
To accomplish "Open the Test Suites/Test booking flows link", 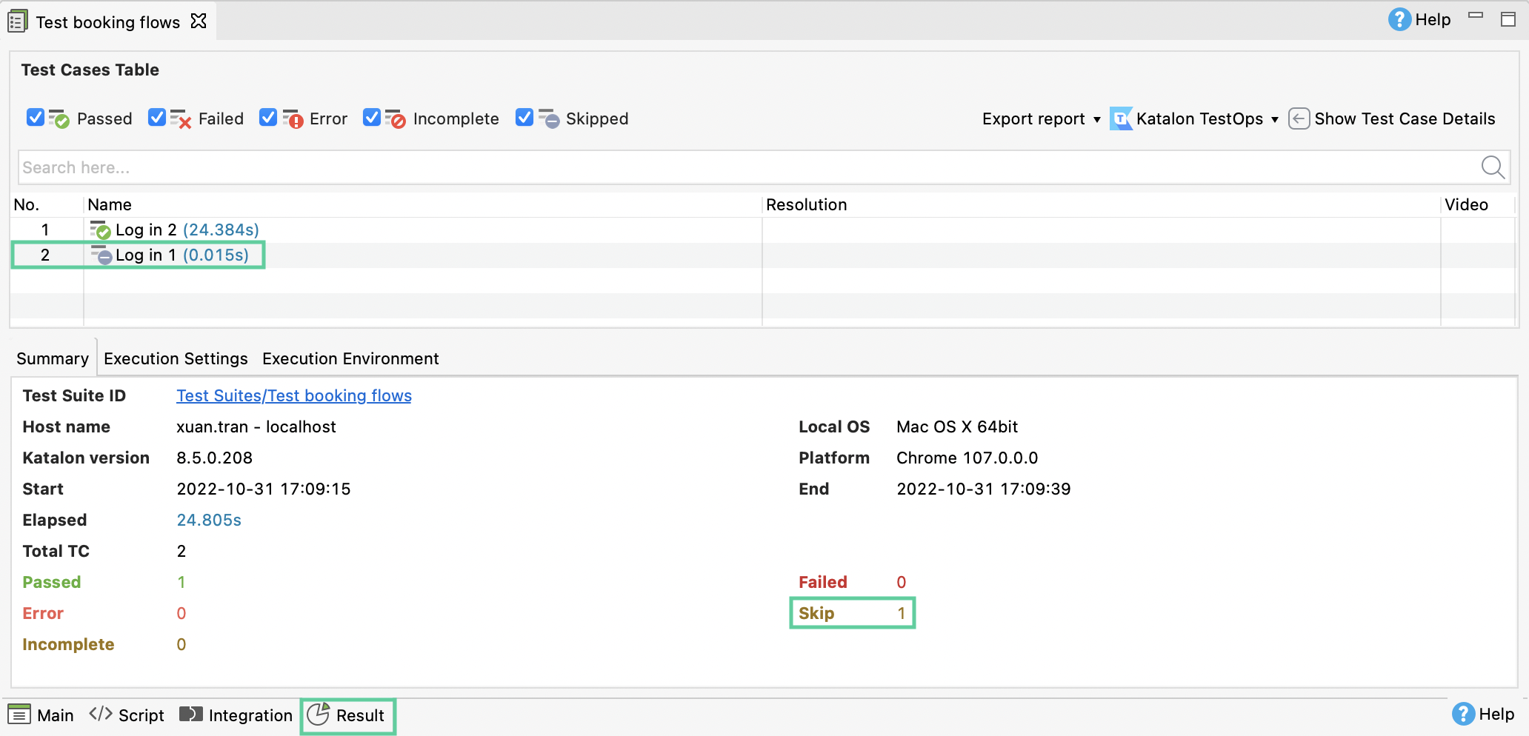I will [x=293, y=396].
